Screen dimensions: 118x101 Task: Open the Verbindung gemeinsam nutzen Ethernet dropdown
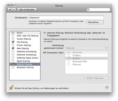[87, 48]
